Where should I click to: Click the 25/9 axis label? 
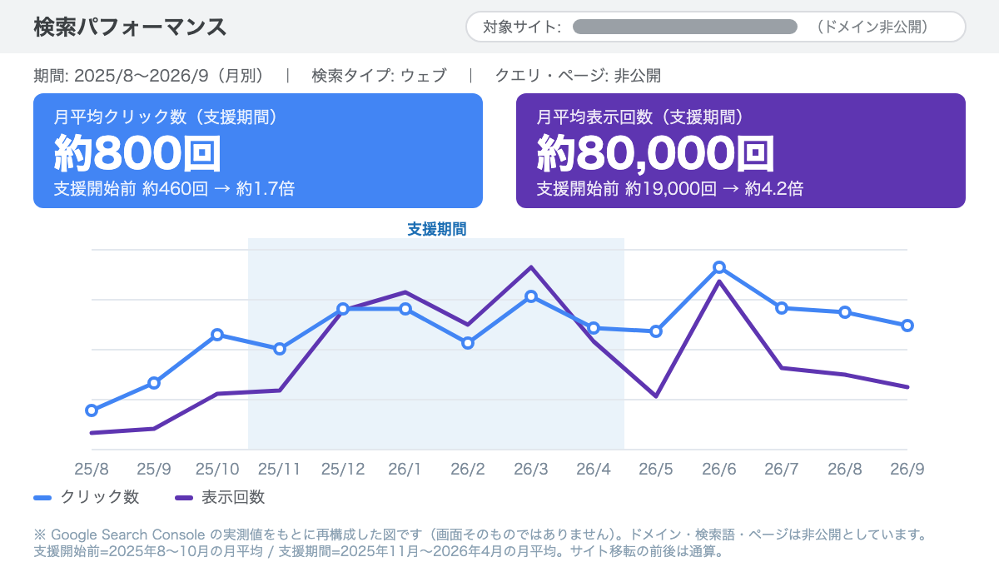[154, 470]
